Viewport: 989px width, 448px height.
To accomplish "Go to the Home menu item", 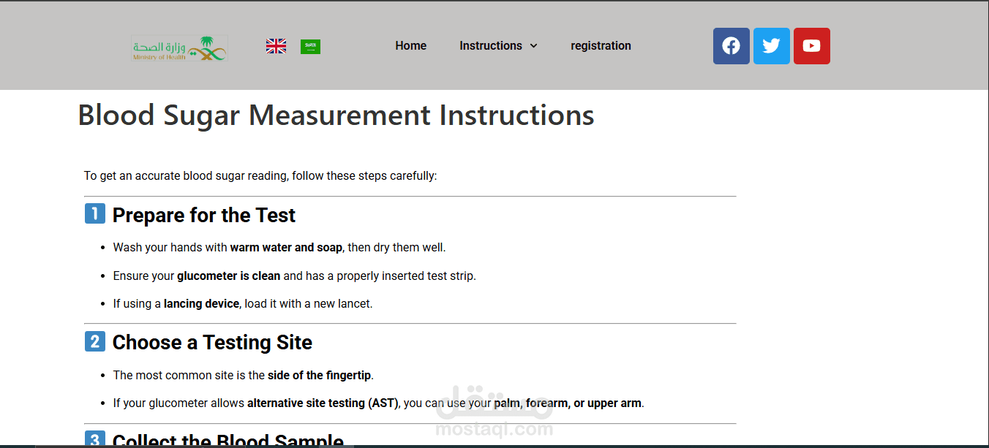I will (410, 45).
